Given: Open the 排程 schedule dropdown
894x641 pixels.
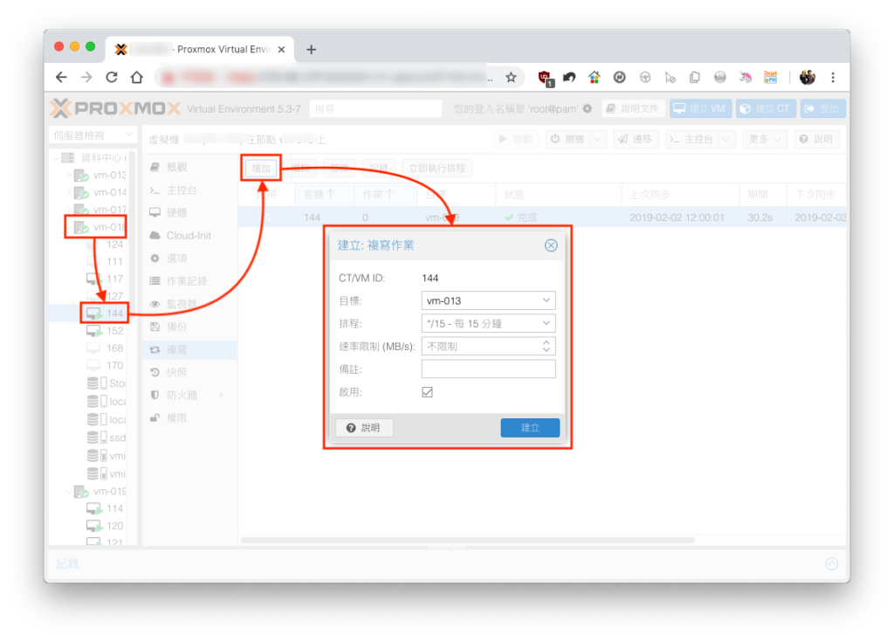Looking at the screenshot, I should tap(488, 323).
